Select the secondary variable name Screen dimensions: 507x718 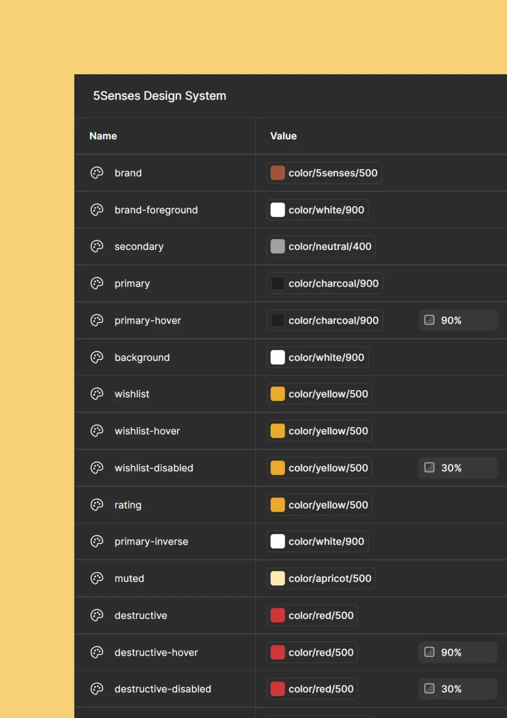[x=139, y=247]
